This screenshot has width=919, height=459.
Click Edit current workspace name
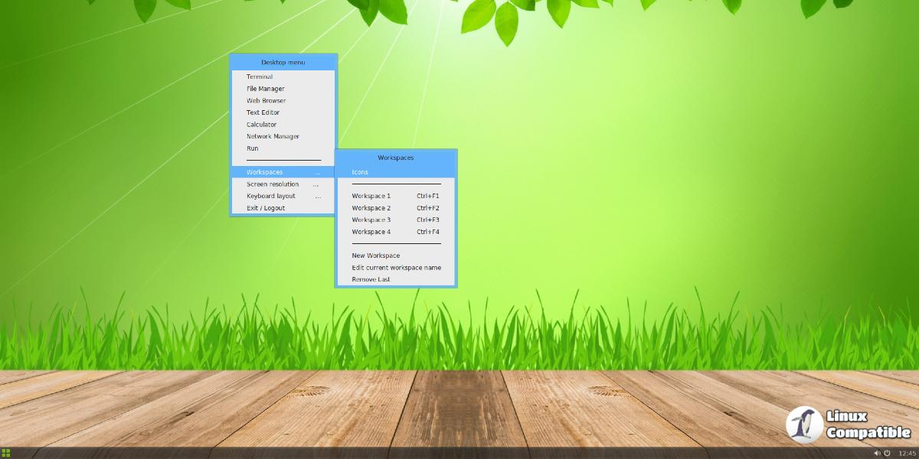coord(396,268)
